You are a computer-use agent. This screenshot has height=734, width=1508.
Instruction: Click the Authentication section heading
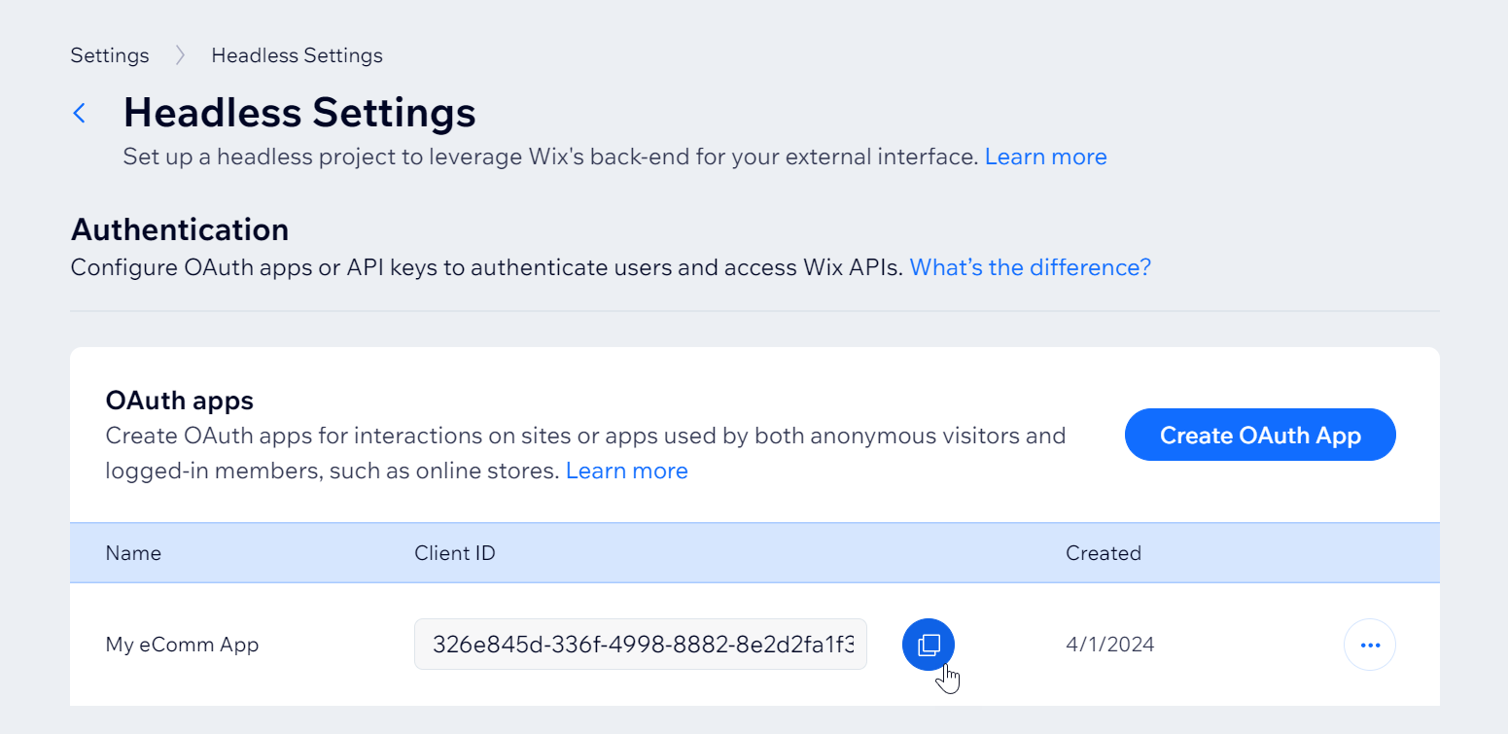[x=180, y=229]
